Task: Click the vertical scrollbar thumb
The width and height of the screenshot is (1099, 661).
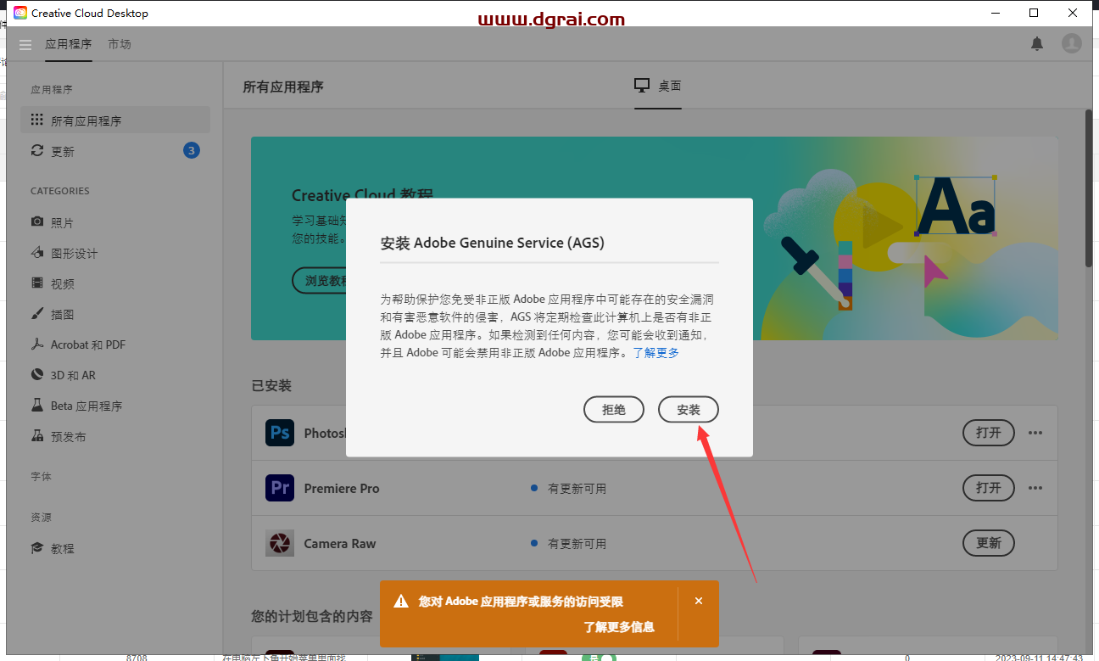Action: 1088,188
